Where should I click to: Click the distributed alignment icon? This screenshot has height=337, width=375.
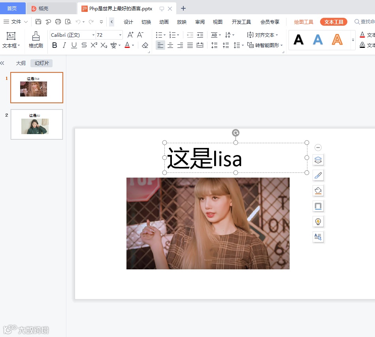coord(200,45)
